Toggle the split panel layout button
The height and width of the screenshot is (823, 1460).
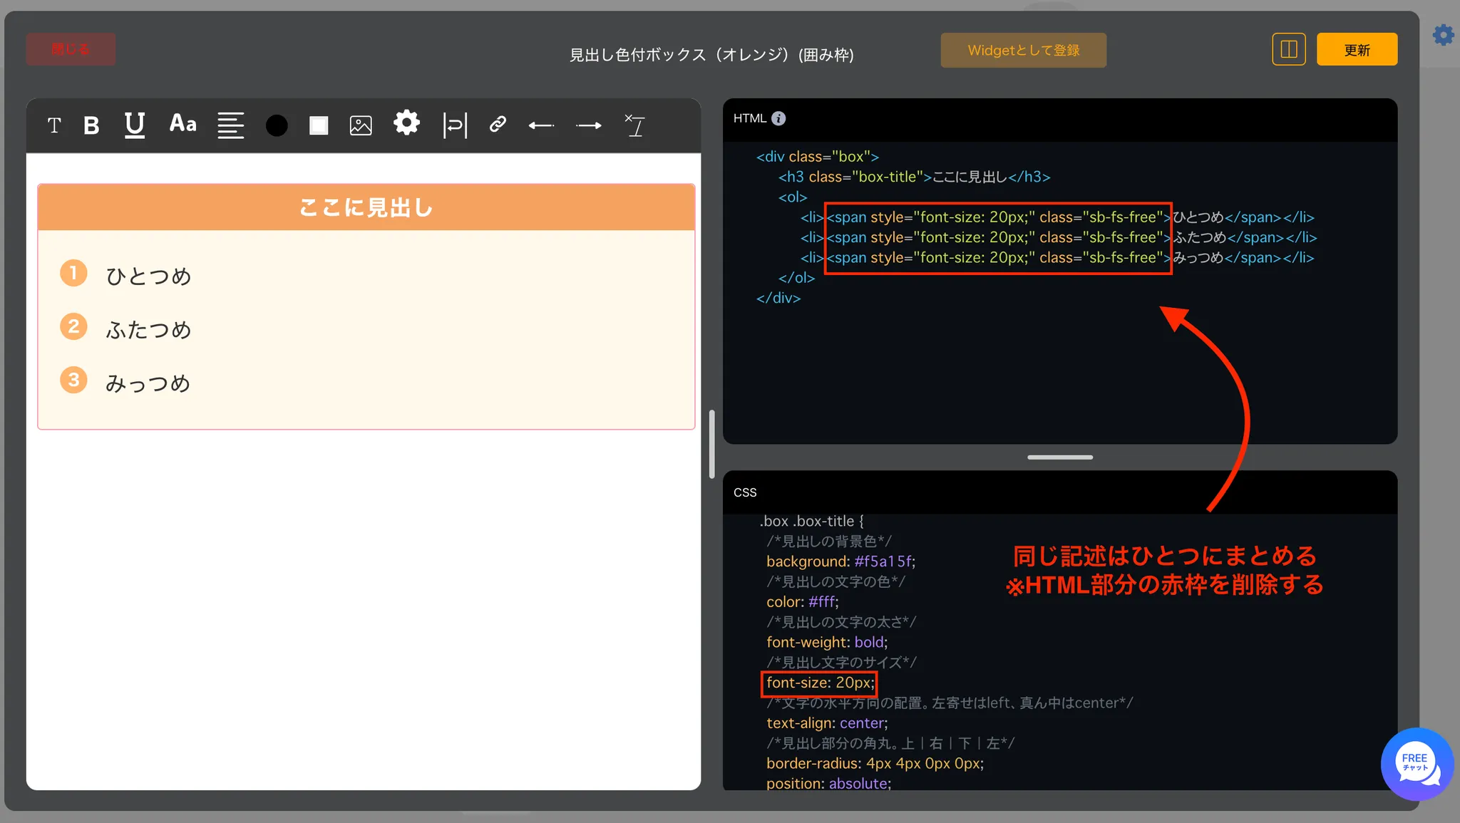1288,49
